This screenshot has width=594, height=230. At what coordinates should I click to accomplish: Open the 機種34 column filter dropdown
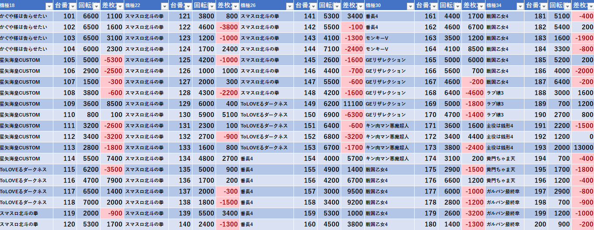520,6
